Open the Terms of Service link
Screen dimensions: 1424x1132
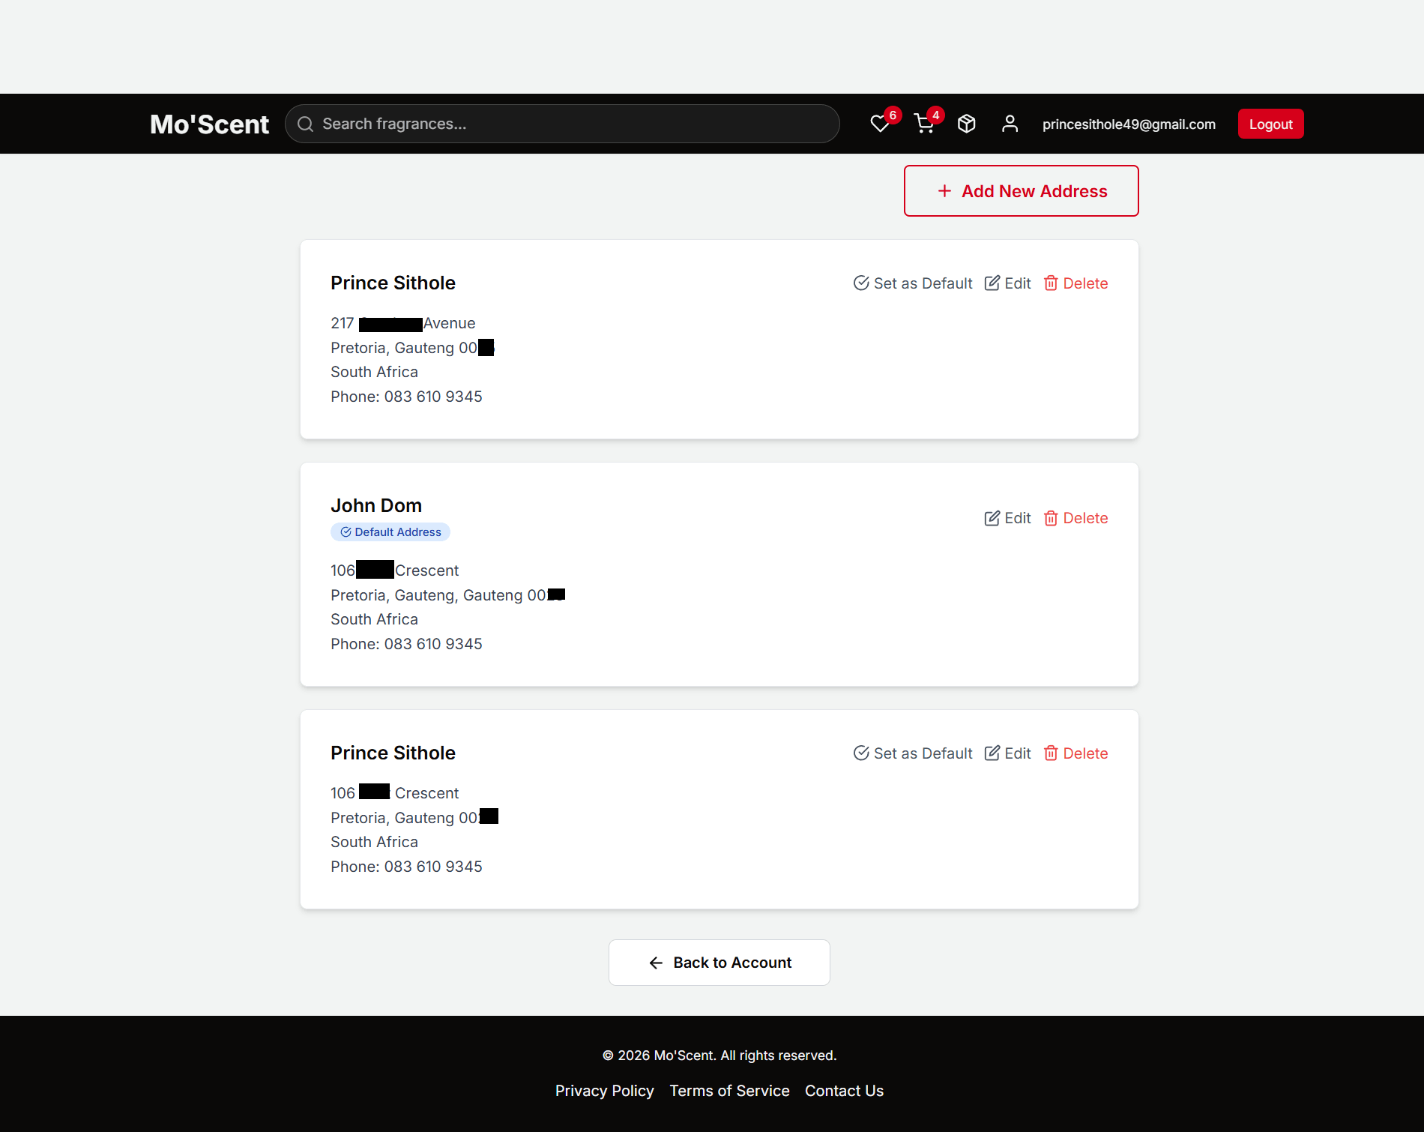(728, 1091)
